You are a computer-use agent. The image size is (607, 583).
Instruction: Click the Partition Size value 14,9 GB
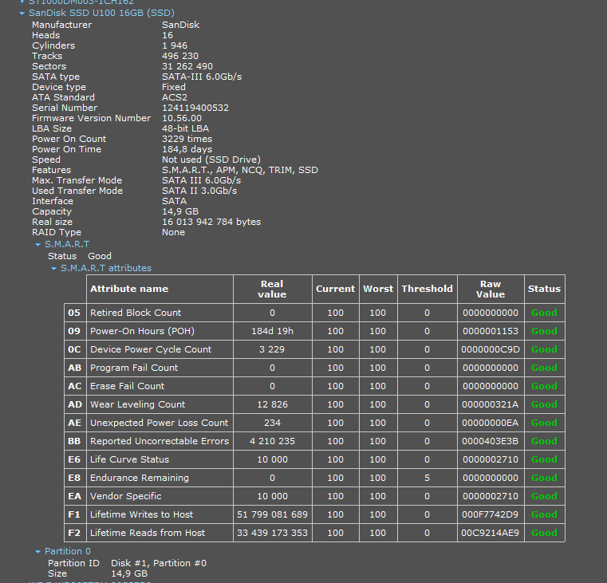tap(129, 573)
